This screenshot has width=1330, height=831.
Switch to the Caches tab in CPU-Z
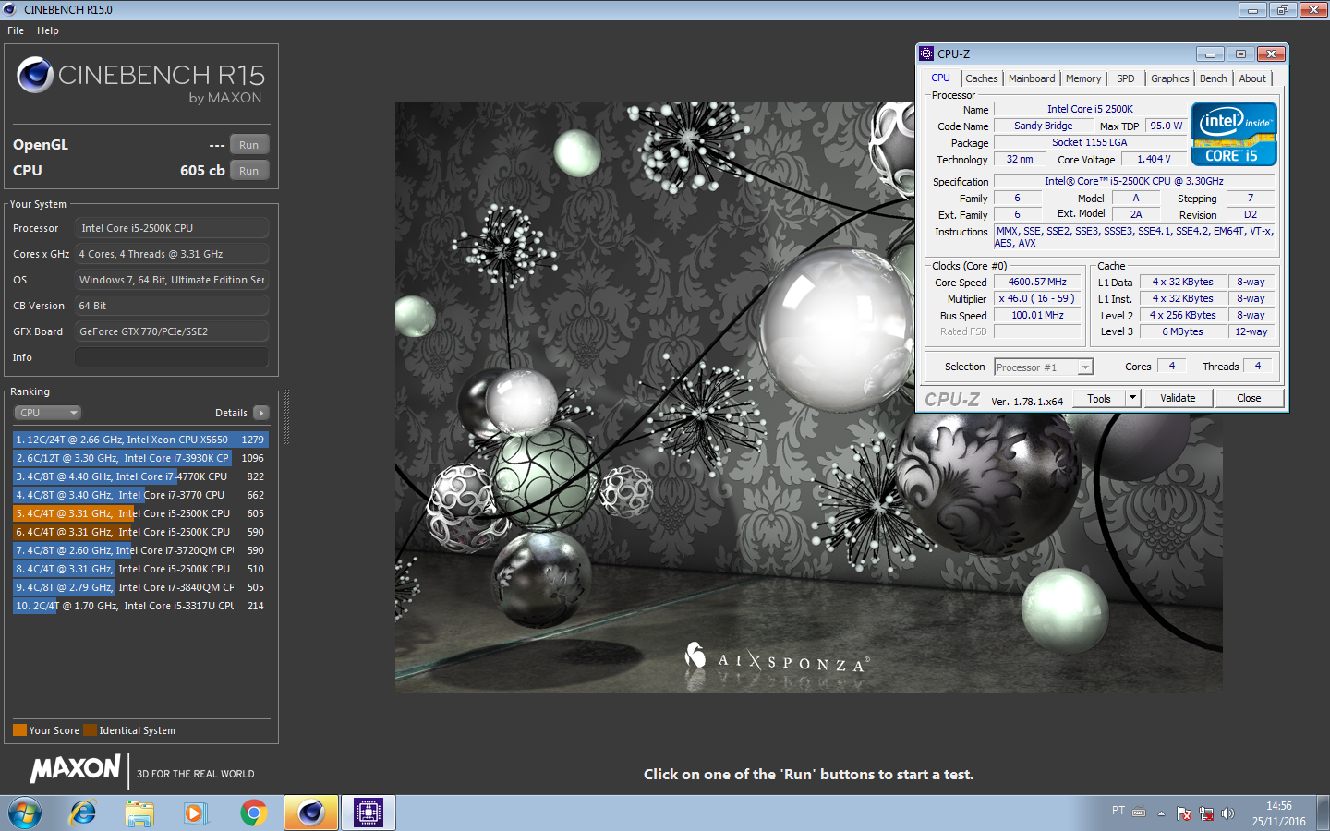click(x=981, y=78)
